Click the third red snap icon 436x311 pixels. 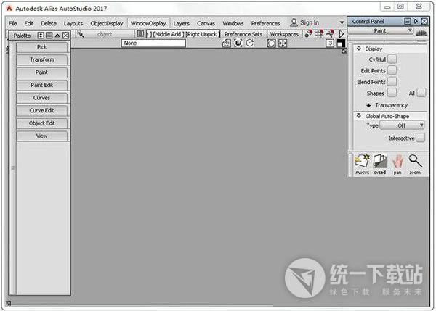pos(331,34)
